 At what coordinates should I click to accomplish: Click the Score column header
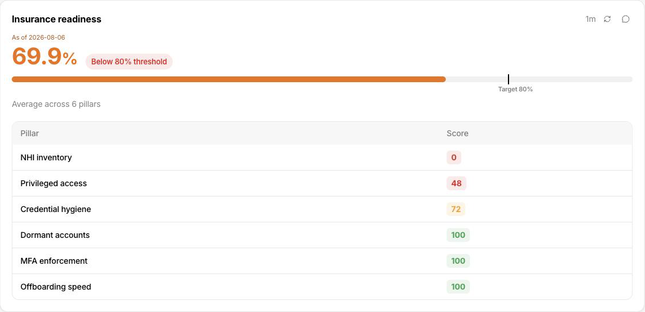point(457,133)
